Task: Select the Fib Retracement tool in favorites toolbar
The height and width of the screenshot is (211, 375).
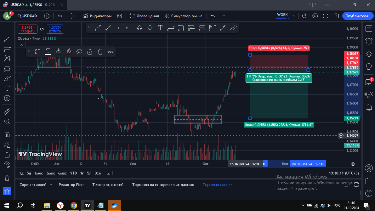Action: pyautogui.click(x=170, y=28)
